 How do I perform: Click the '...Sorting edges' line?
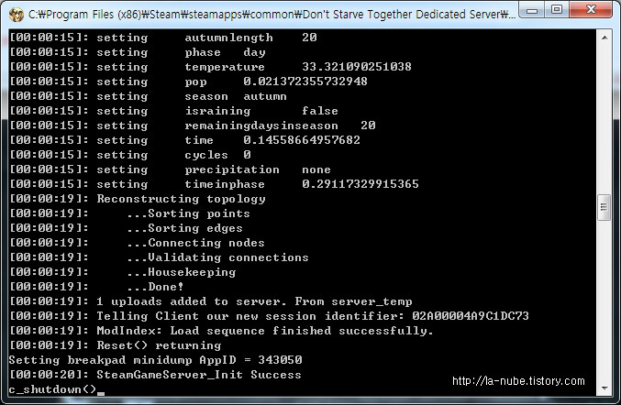(126, 228)
